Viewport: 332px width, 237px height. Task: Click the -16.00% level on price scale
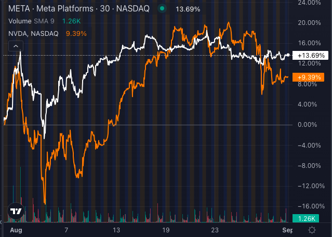[308, 206]
